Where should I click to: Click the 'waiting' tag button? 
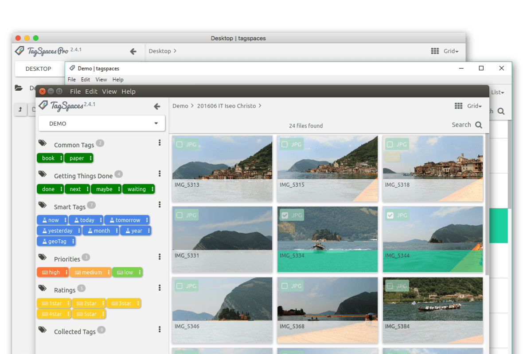click(136, 189)
